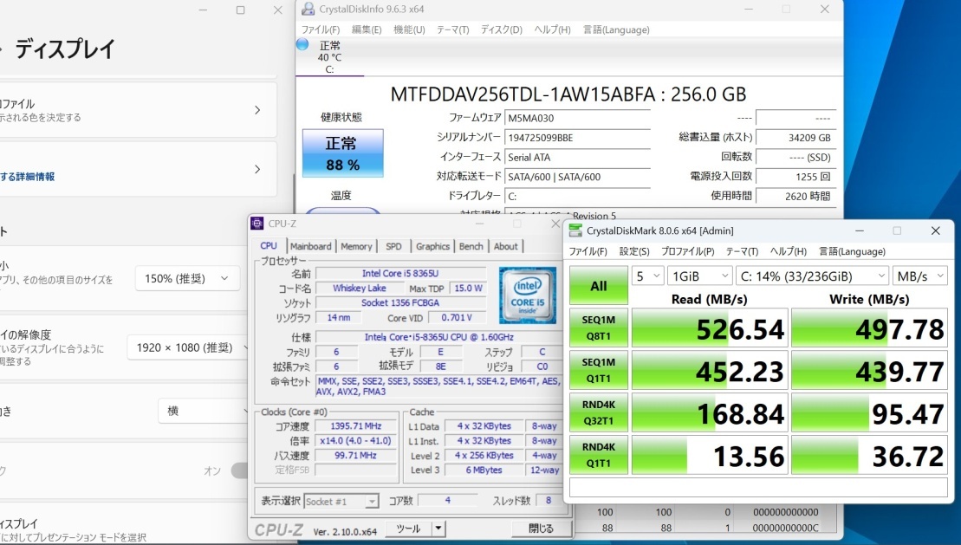The height and width of the screenshot is (545, 961).
Task: Run the RND4K Q1T1 test
Action: click(599, 455)
